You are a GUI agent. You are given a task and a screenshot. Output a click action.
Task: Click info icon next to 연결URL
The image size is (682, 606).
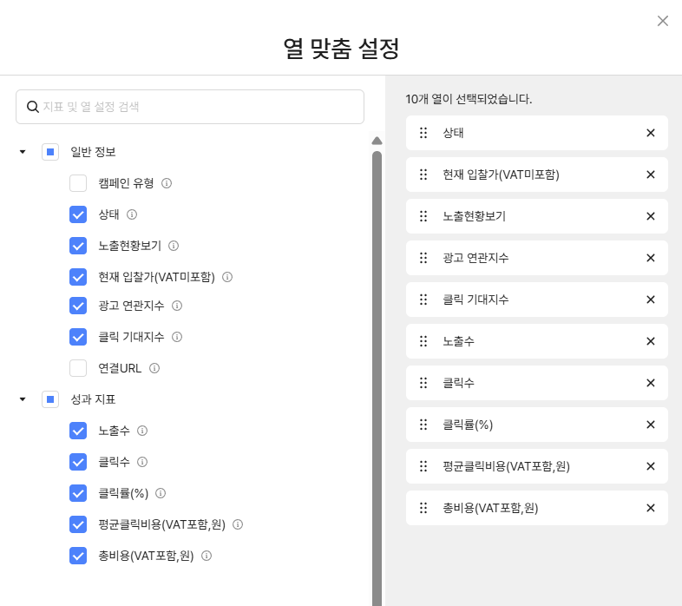point(154,368)
